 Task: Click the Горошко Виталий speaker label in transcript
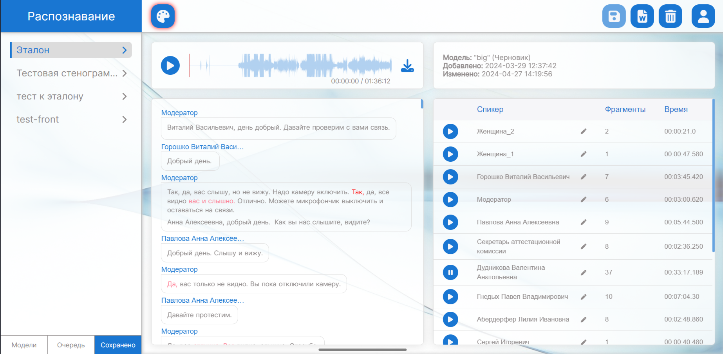coord(202,147)
